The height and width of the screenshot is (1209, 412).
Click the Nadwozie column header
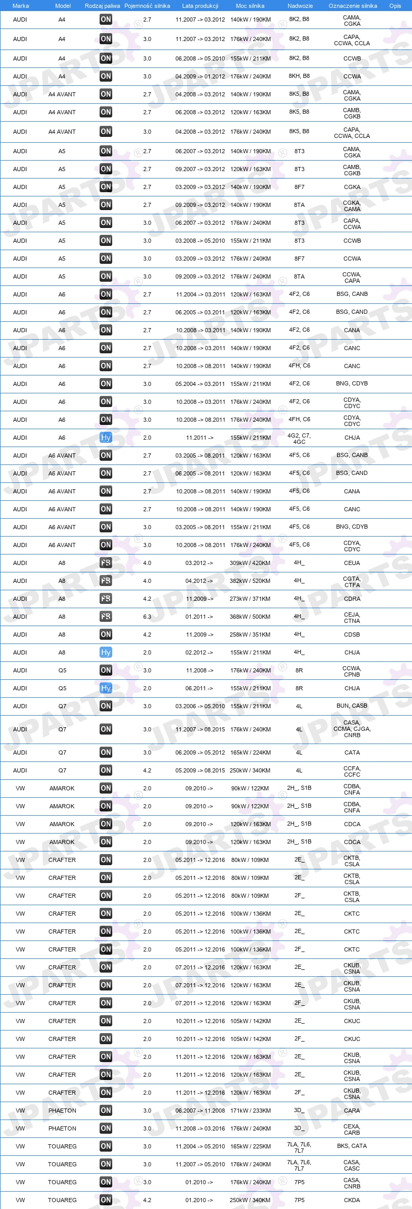[x=300, y=6]
